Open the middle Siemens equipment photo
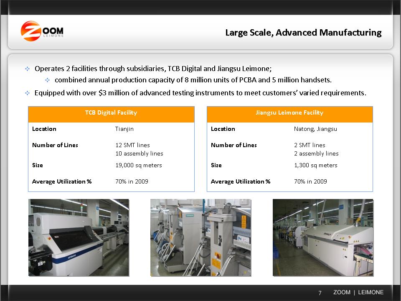The width and height of the screenshot is (401, 301). tap(200, 237)
